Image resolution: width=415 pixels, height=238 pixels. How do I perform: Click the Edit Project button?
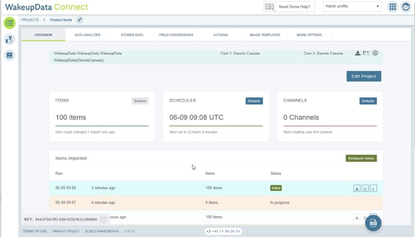click(x=364, y=76)
